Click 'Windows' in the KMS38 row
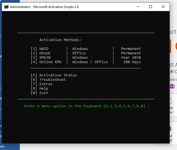 click(80, 58)
